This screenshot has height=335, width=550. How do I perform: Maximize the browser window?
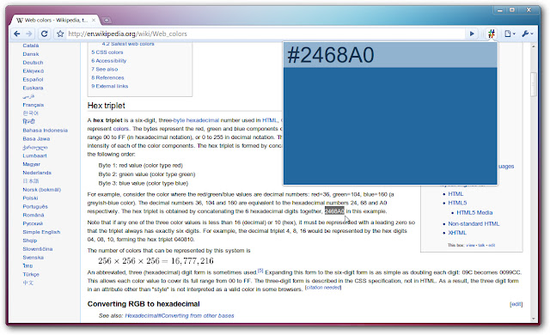pyautogui.click(x=512, y=10)
